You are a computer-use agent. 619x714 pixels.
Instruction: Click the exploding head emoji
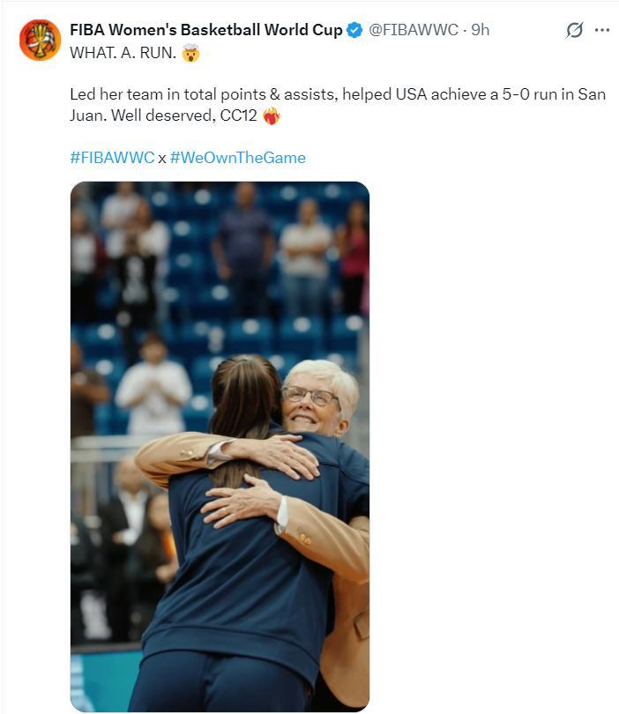coord(190,53)
